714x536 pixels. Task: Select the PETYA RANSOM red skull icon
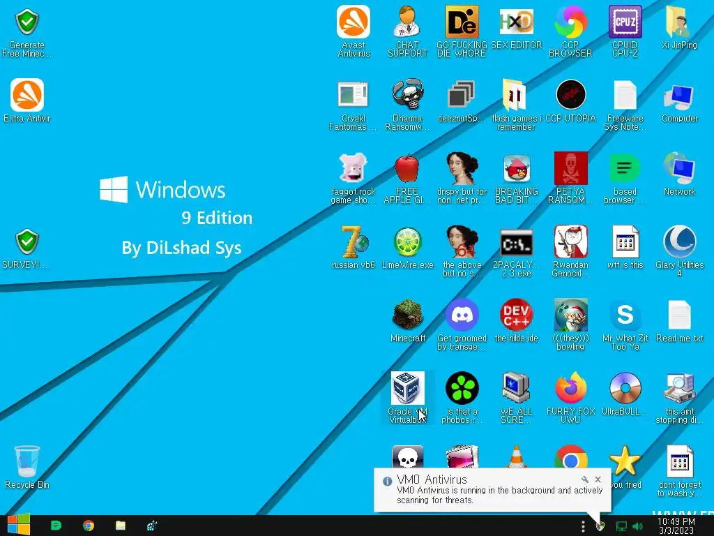coord(570,178)
